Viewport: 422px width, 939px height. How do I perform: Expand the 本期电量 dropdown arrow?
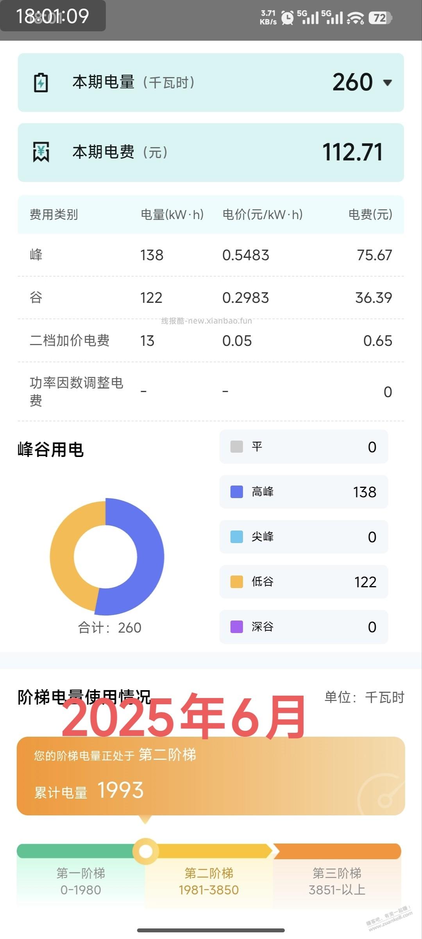[x=387, y=83]
